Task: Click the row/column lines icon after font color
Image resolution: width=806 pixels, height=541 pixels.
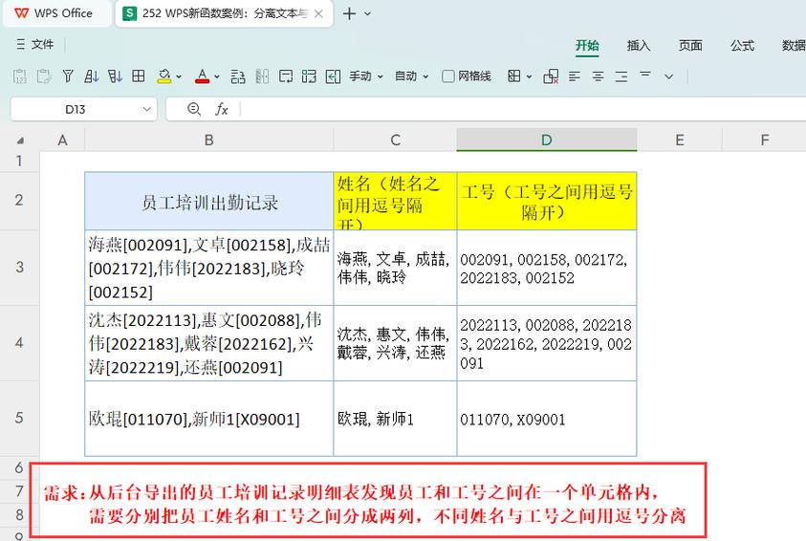Action: click(x=238, y=76)
